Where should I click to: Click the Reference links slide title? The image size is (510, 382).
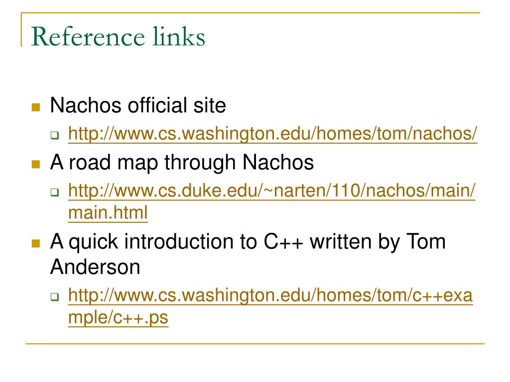coord(118,36)
